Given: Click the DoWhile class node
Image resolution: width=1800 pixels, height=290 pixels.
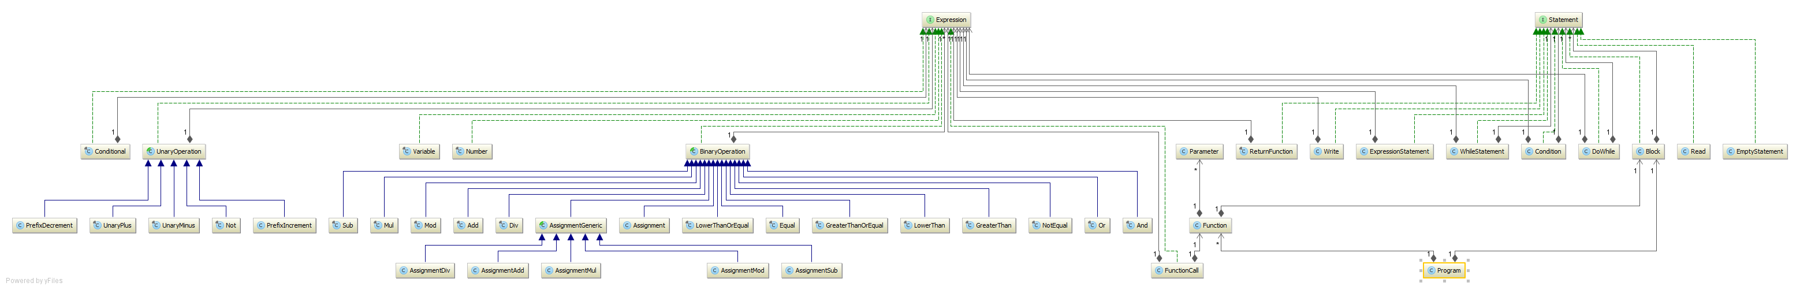Looking at the screenshot, I should tap(1599, 151).
